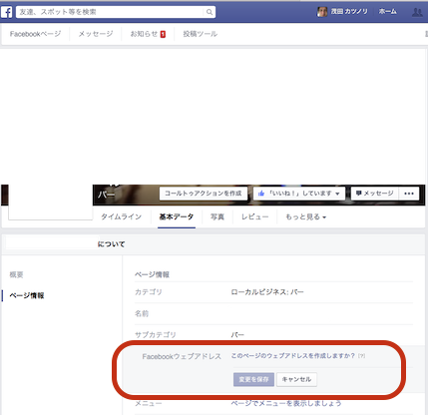Click the キャンセル button
This screenshot has height=415, width=428.
[296, 379]
